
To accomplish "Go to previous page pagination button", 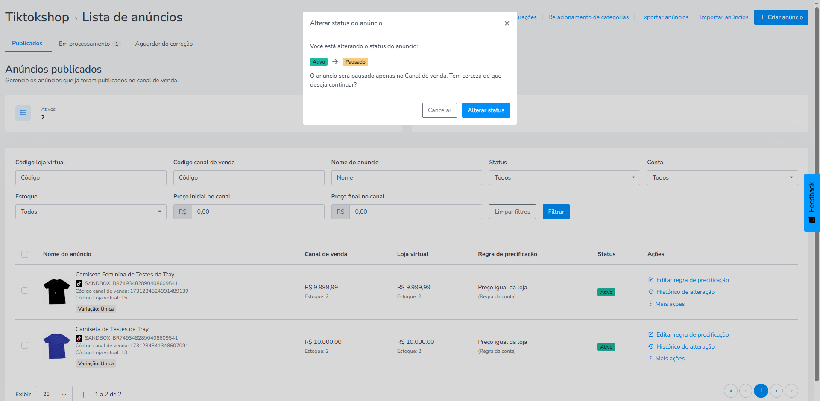I will click(746, 391).
